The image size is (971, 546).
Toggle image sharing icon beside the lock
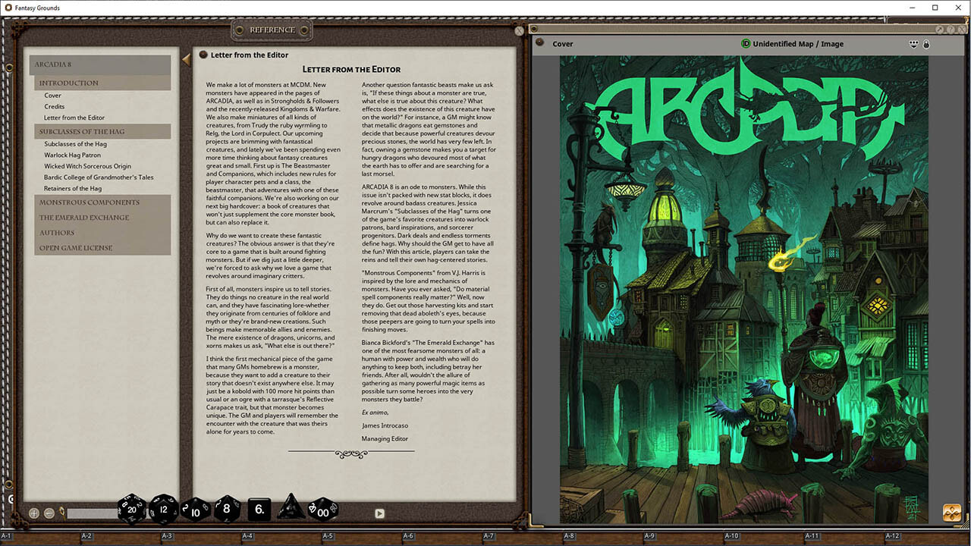coord(913,44)
